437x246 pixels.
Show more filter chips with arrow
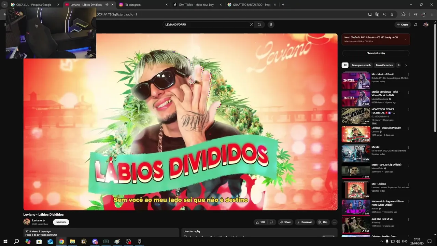[x=406, y=65]
